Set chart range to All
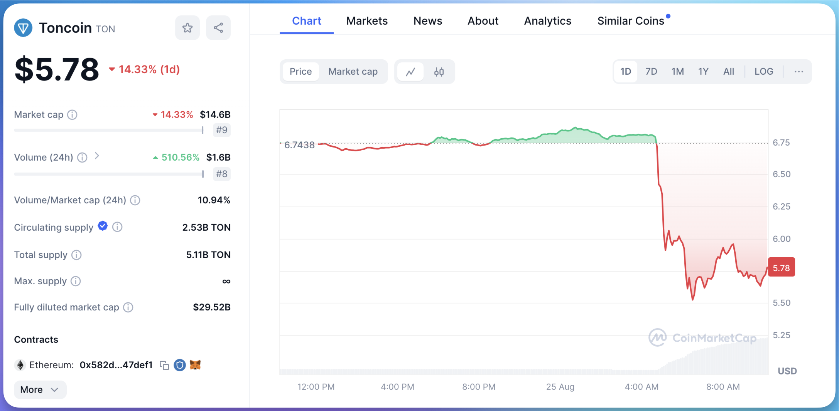This screenshot has height=411, width=839. pos(729,72)
